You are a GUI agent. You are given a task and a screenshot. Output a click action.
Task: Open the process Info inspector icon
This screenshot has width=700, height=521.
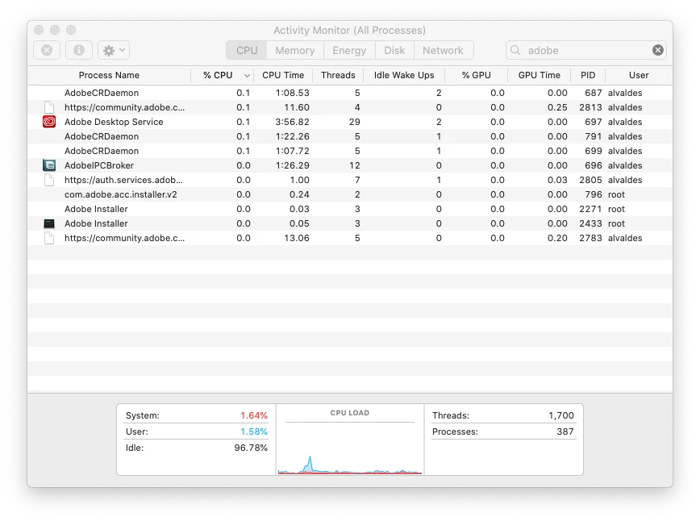point(79,50)
